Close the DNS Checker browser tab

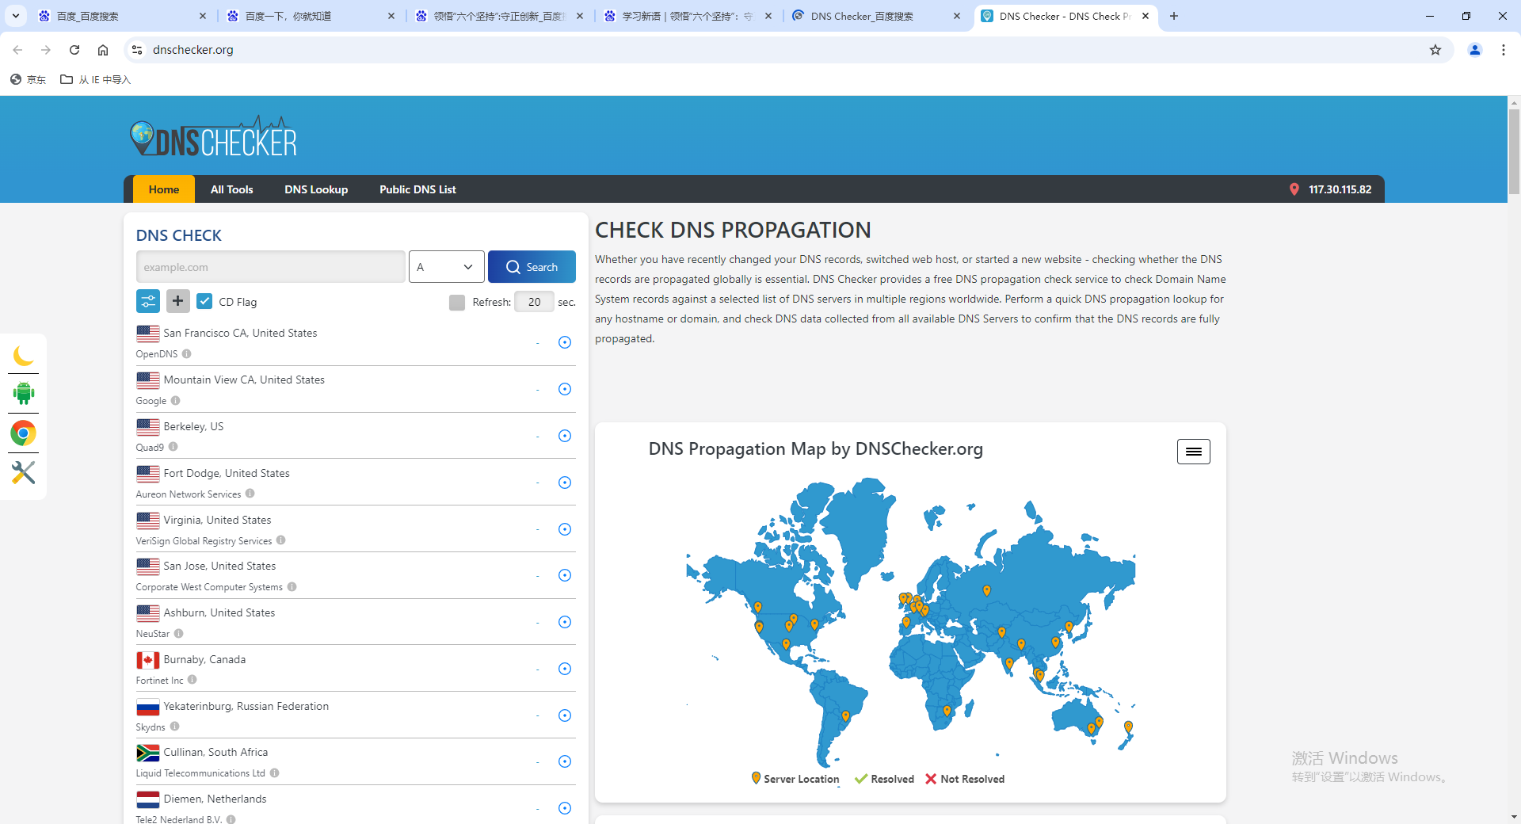click(1146, 16)
